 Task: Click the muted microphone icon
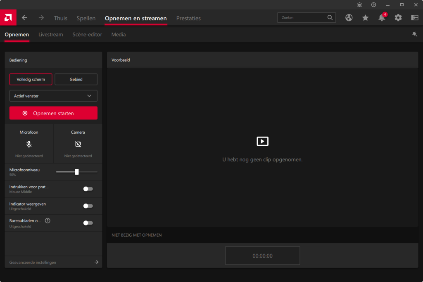pyautogui.click(x=29, y=144)
